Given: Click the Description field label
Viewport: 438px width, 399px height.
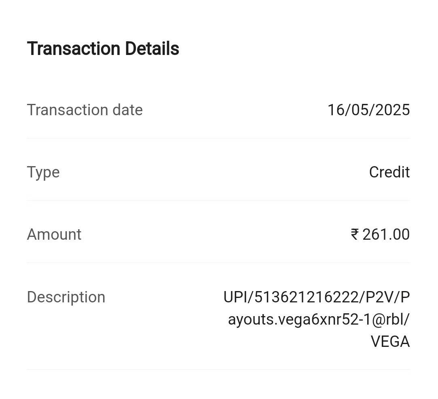Looking at the screenshot, I should click(x=66, y=297).
